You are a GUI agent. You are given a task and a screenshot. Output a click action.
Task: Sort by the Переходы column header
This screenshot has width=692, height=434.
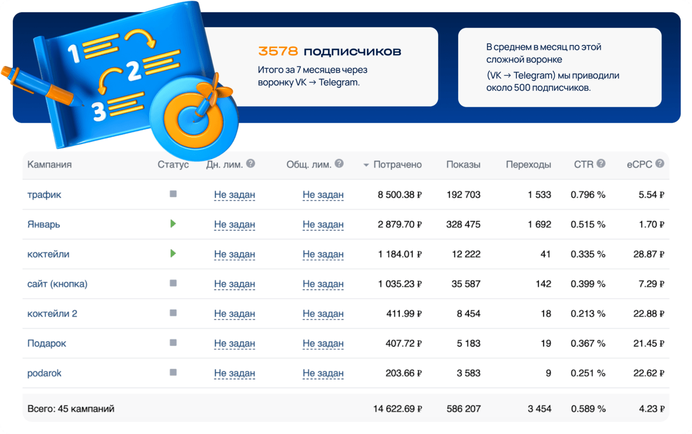(x=528, y=165)
